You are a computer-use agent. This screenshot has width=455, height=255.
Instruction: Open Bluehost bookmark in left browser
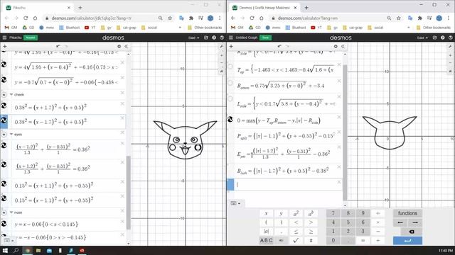tap(70, 28)
